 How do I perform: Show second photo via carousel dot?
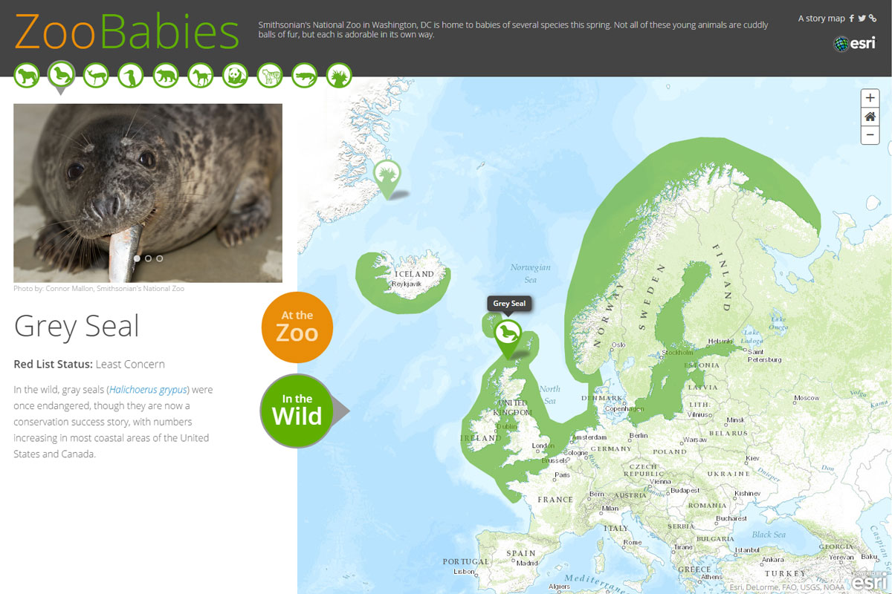click(x=149, y=258)
